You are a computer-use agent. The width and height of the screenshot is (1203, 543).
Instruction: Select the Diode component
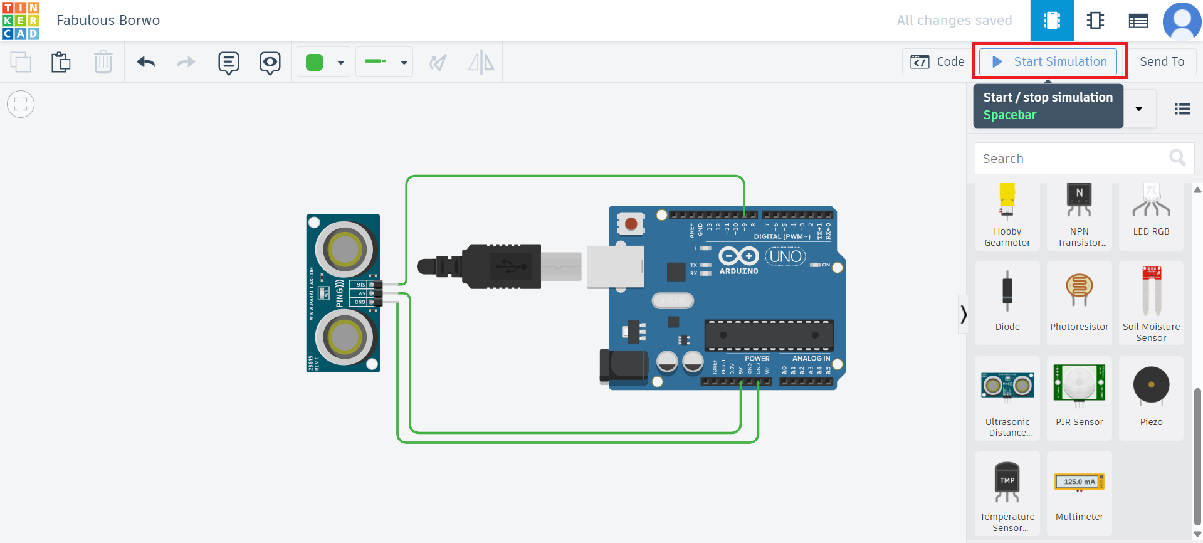(1007, 303)
